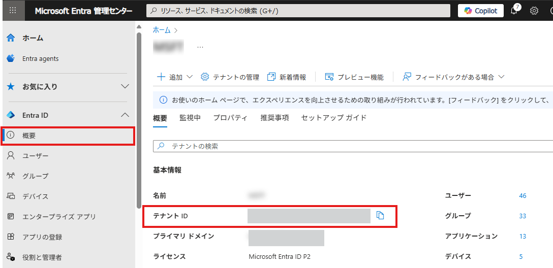553x268 pixels.
Task: Click the Microsoft Entra 管理センター title
Action: [x=83, y=11]
